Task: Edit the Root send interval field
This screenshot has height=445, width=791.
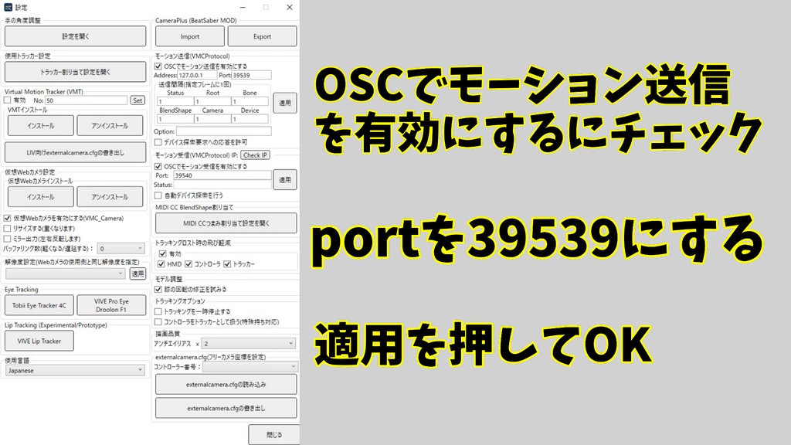Action: (212, 101)
